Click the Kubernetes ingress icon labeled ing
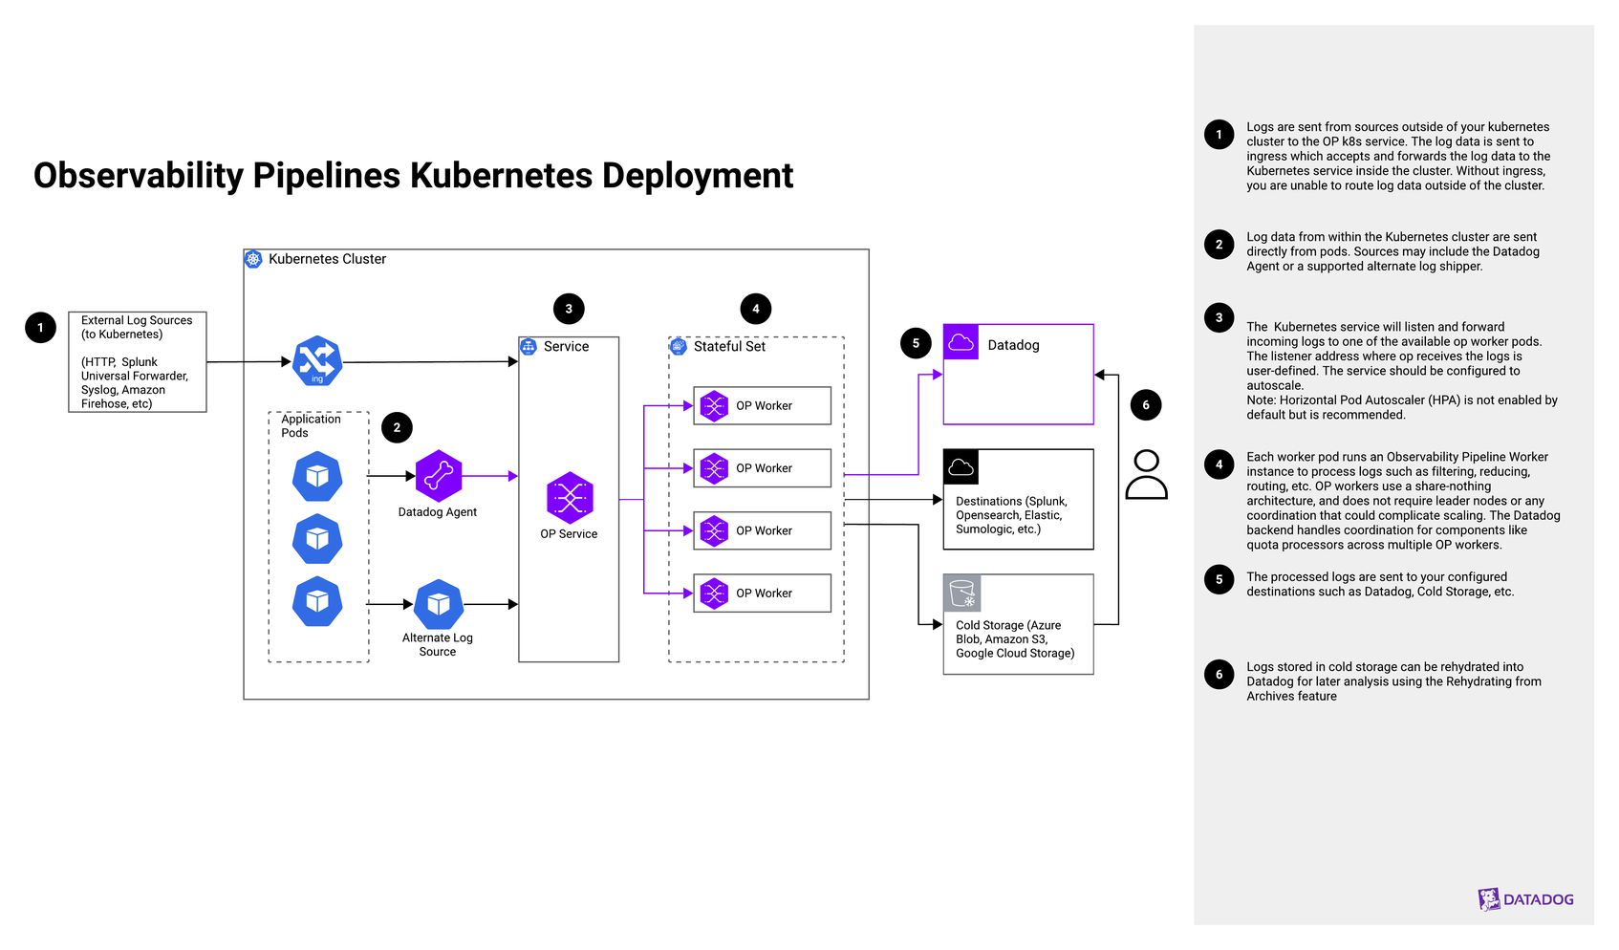The image size is (1619, 950). (x=317, y=361)
